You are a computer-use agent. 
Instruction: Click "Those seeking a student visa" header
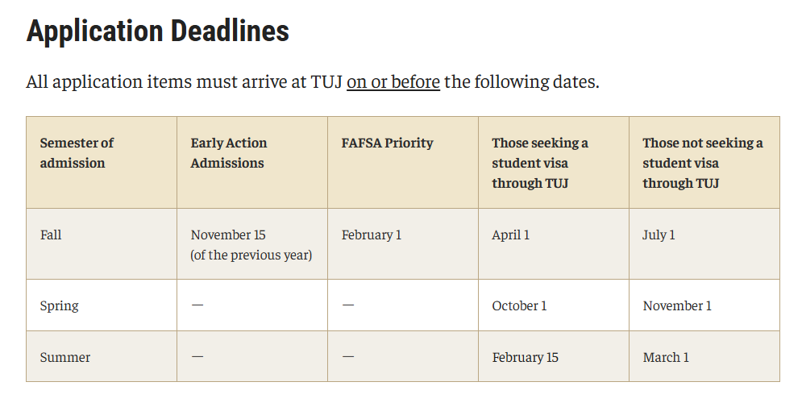click(540, 163)
